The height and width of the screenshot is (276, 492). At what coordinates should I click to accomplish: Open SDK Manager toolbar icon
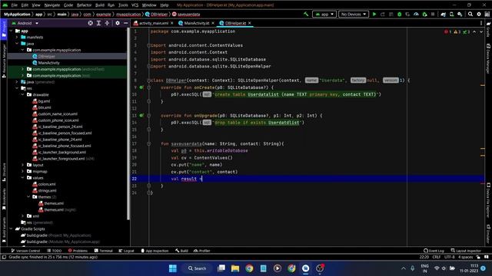[460, 14]
